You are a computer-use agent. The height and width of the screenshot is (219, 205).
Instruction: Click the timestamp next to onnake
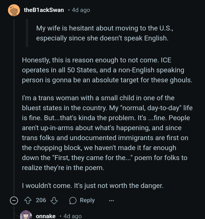tap(72, 216)
